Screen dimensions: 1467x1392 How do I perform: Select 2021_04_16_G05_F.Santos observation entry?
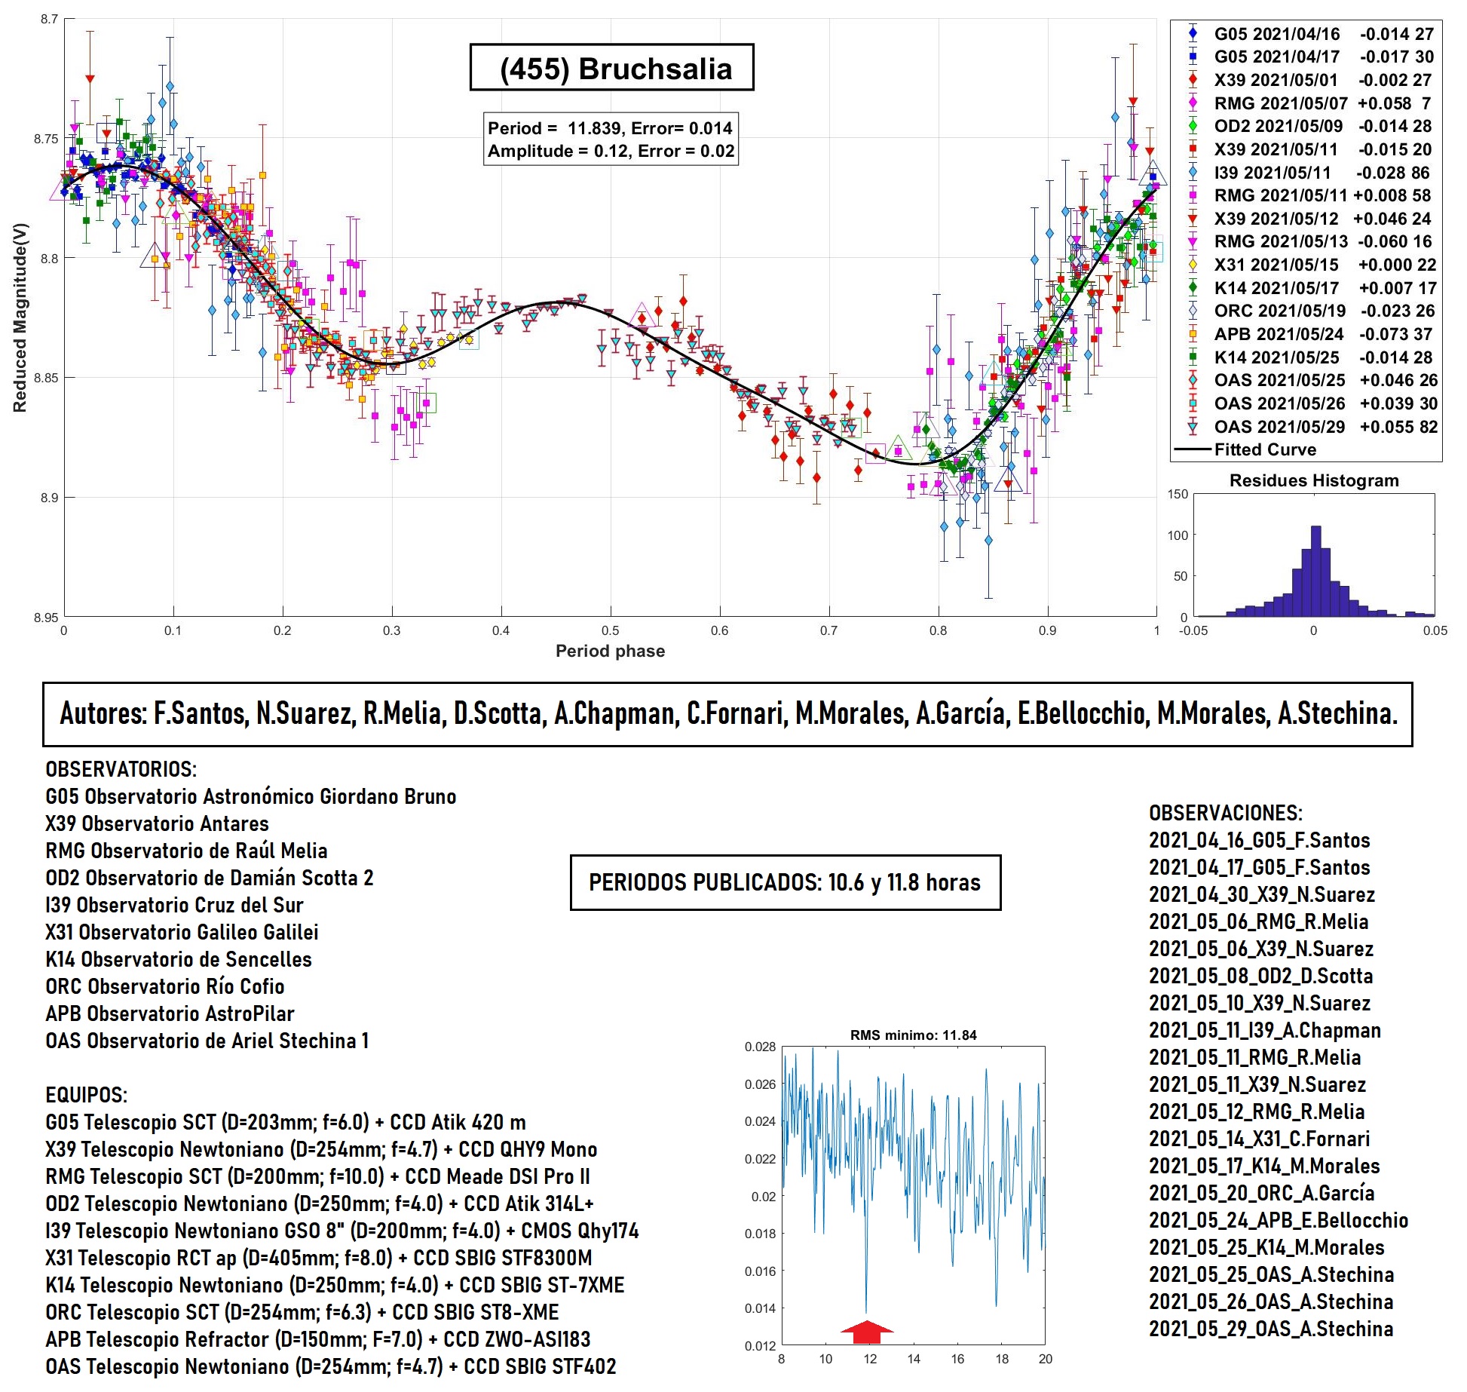[1260, 840]
